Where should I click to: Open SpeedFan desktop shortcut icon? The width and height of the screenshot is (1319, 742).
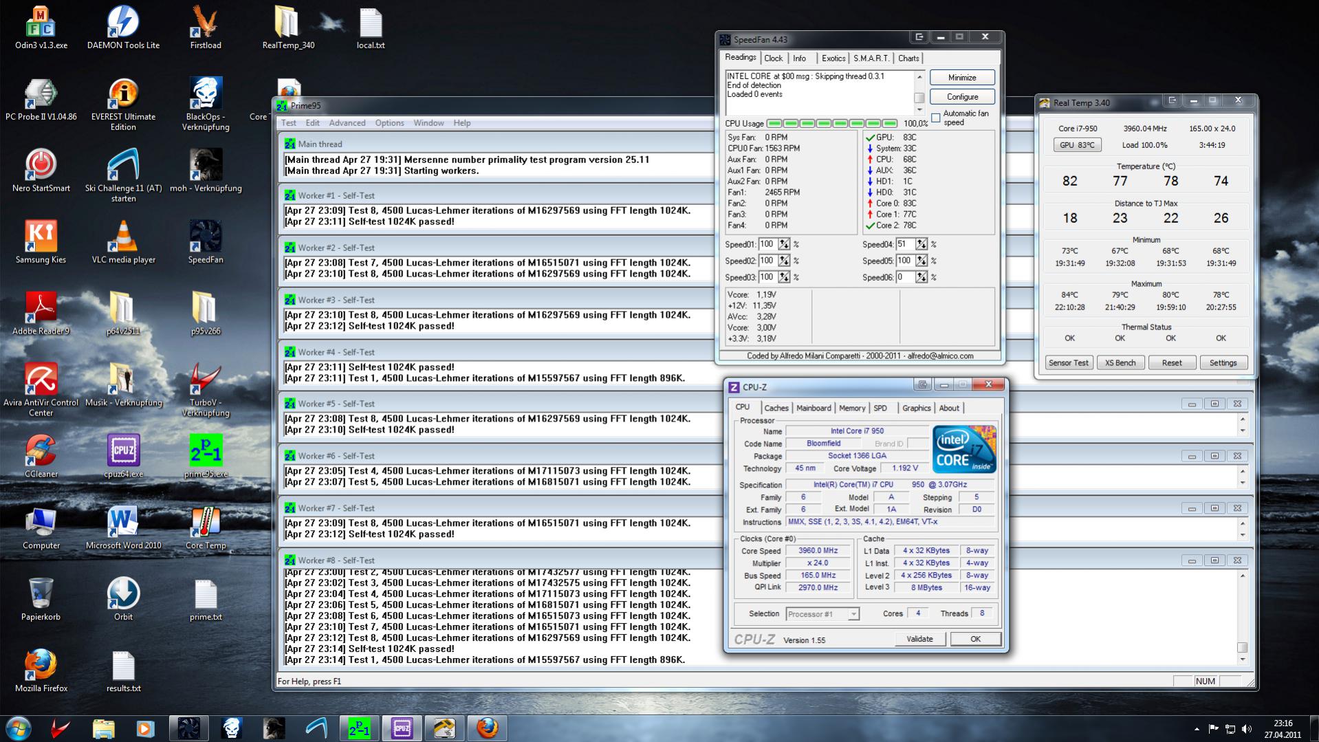click(x=206, y=242)
